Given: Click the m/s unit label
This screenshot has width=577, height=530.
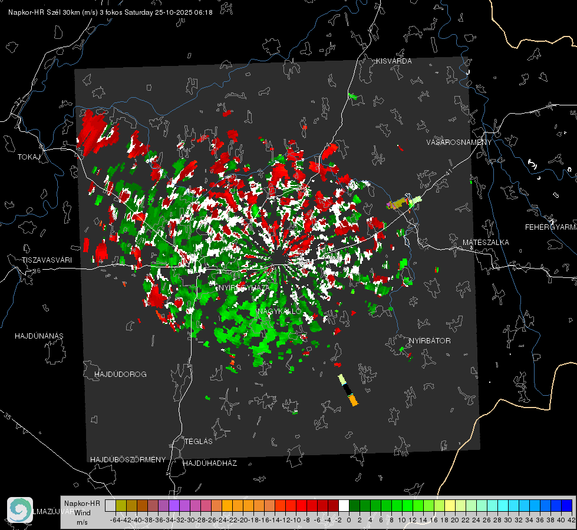Looking at the screenshot, I should pyautogui.click(x=82, y=522).
